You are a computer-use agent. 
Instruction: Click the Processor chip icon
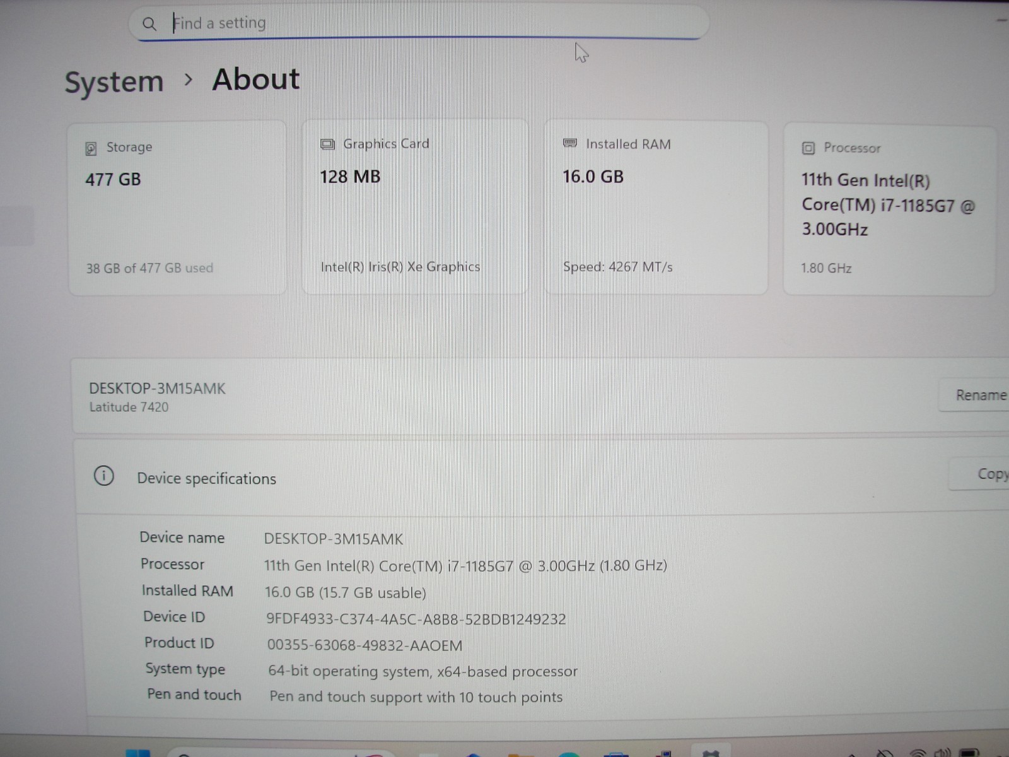808,148
